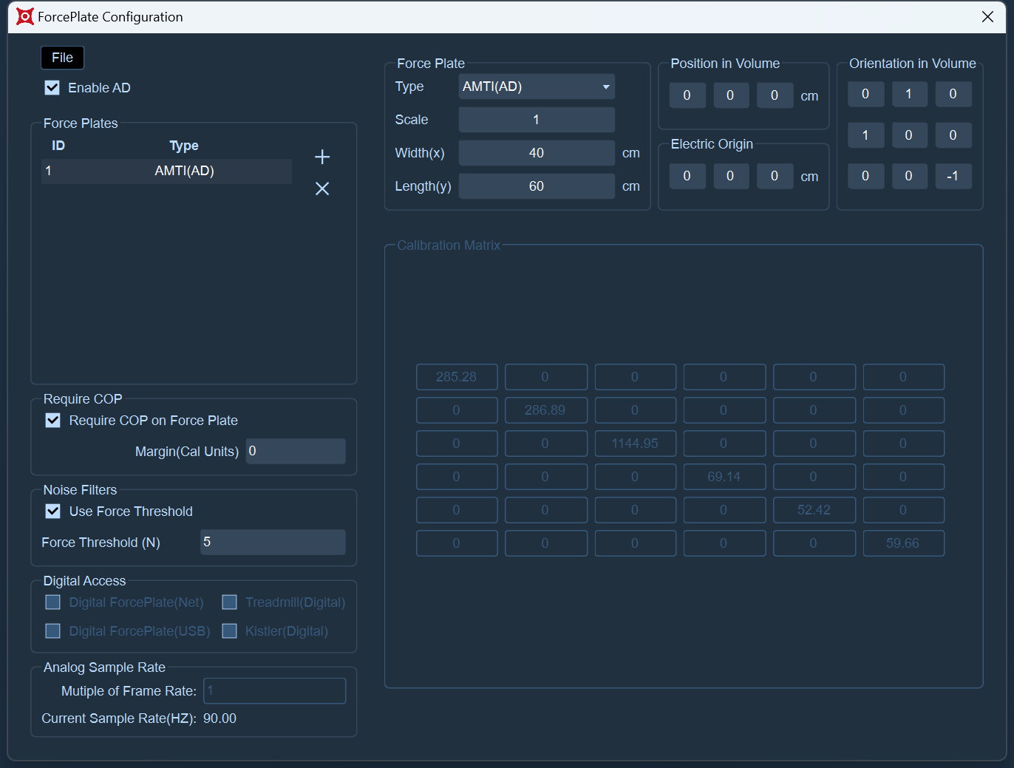Click the last Electric Origin field
This screenshot has width=1014, height=768.
pos(775,176)
